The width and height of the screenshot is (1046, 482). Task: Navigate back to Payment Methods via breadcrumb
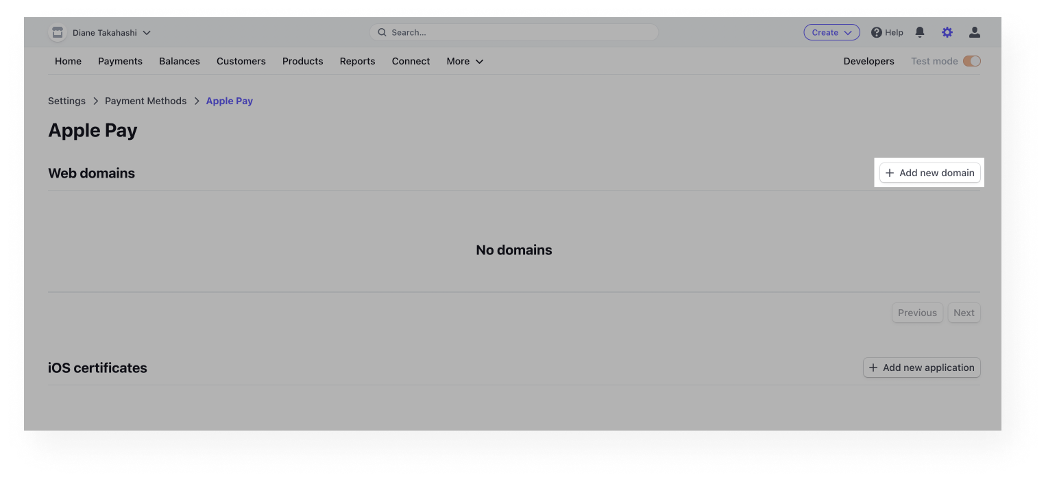tap(145, 101)
